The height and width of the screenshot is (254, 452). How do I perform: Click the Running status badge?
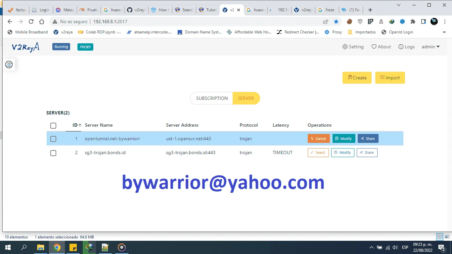click(x=61, y=47)
